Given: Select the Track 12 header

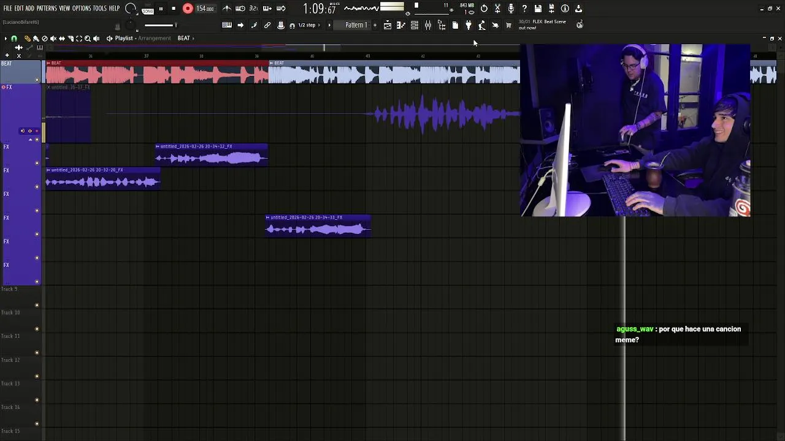Looking at the screenshot, I should point(21,366).
